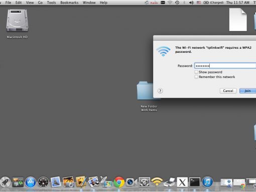Select the Macintosh HD drive icon
This screenshot has width=256, height=192.
click(17, 21)
